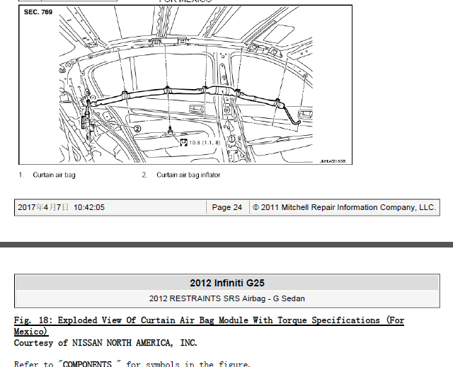Click the 'Page 24' footer cell
This screenshot has height=367, width=453.
point(227,207)
